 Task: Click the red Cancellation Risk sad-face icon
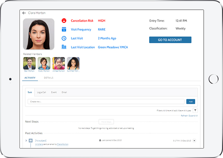coord(64,21)
